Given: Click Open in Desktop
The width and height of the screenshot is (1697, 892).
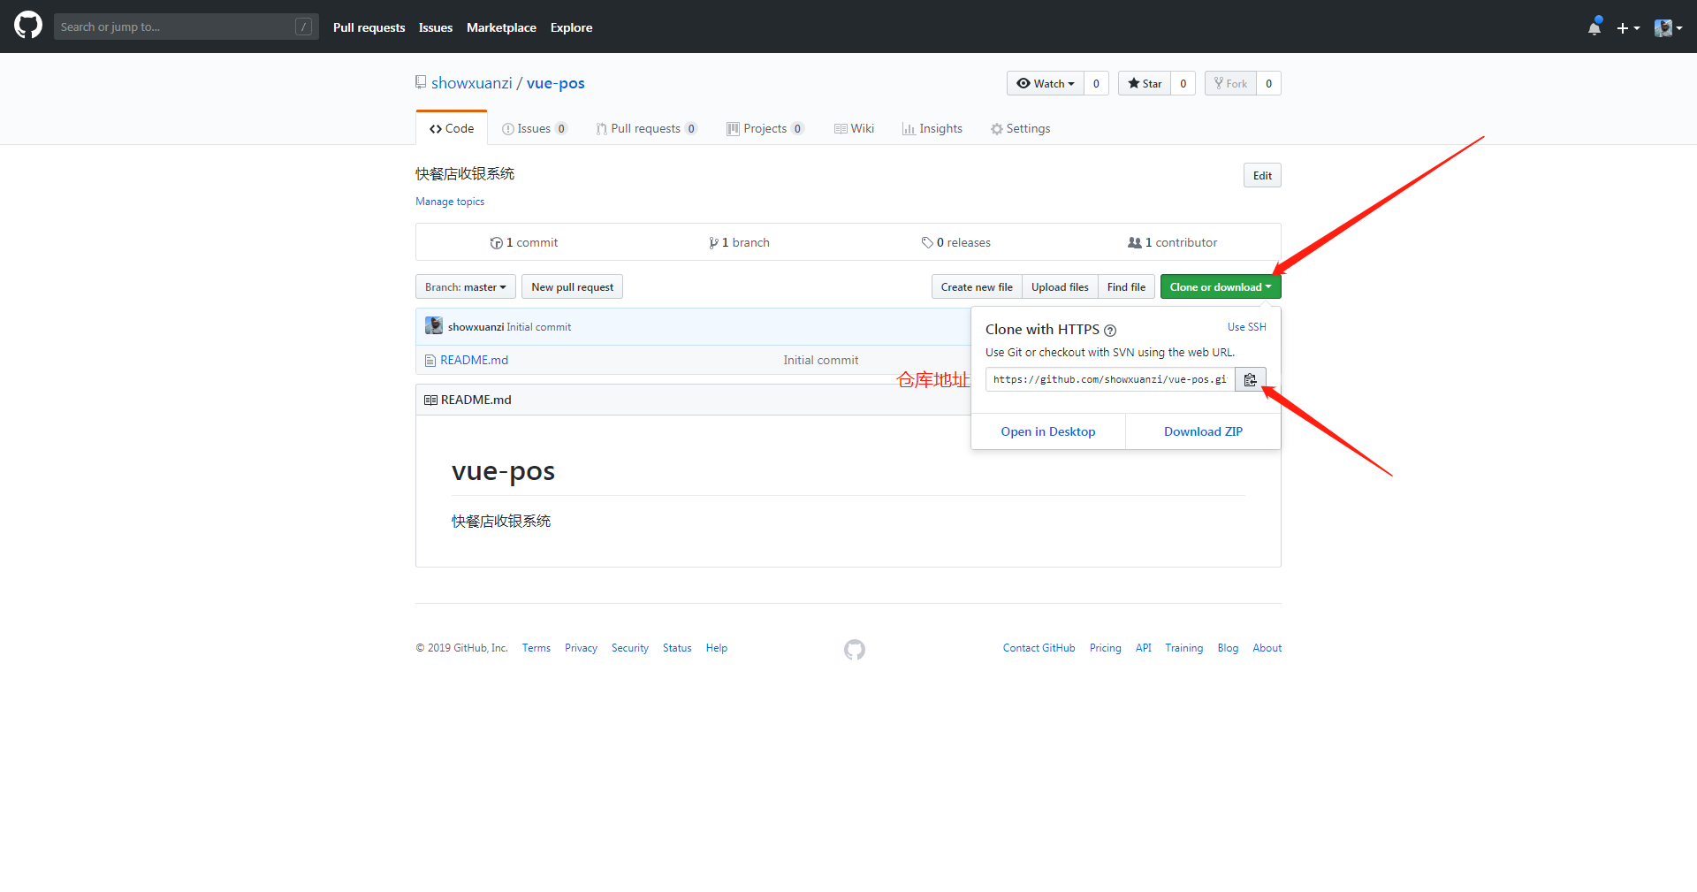Looking at the screenshot, I should click(x=1048, y=431).
